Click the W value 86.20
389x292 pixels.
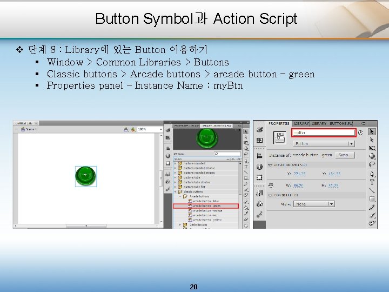(298, 185)
